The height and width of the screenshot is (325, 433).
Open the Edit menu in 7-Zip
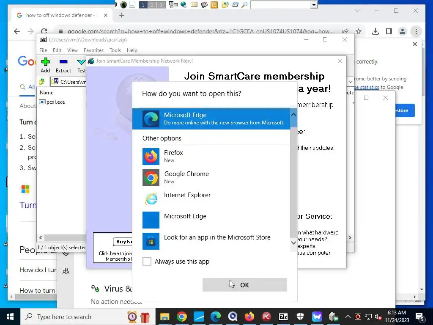[x=57, y=50]
